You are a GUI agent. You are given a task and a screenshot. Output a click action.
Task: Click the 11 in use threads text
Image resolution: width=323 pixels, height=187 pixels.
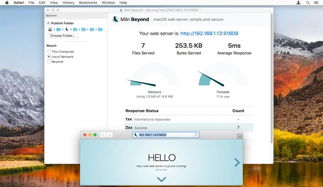(x=223, y=96)
